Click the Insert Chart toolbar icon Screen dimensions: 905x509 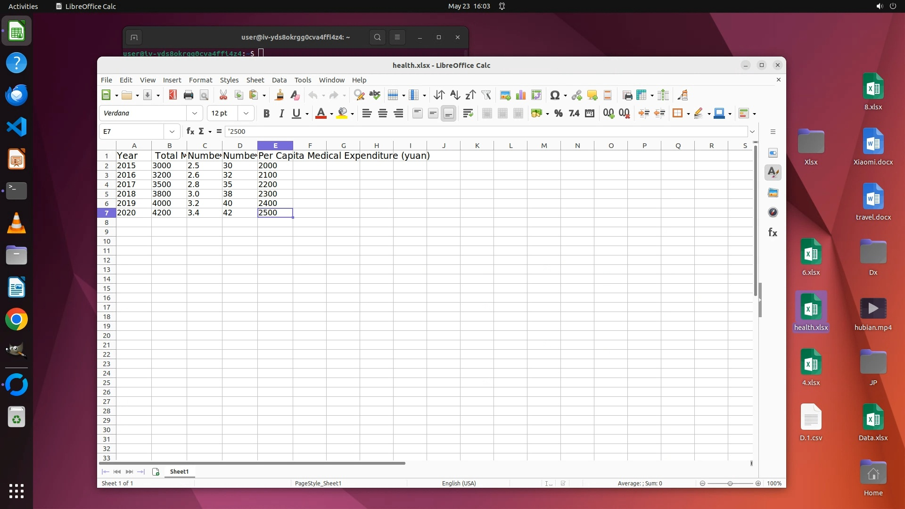[x=521, y=95]
